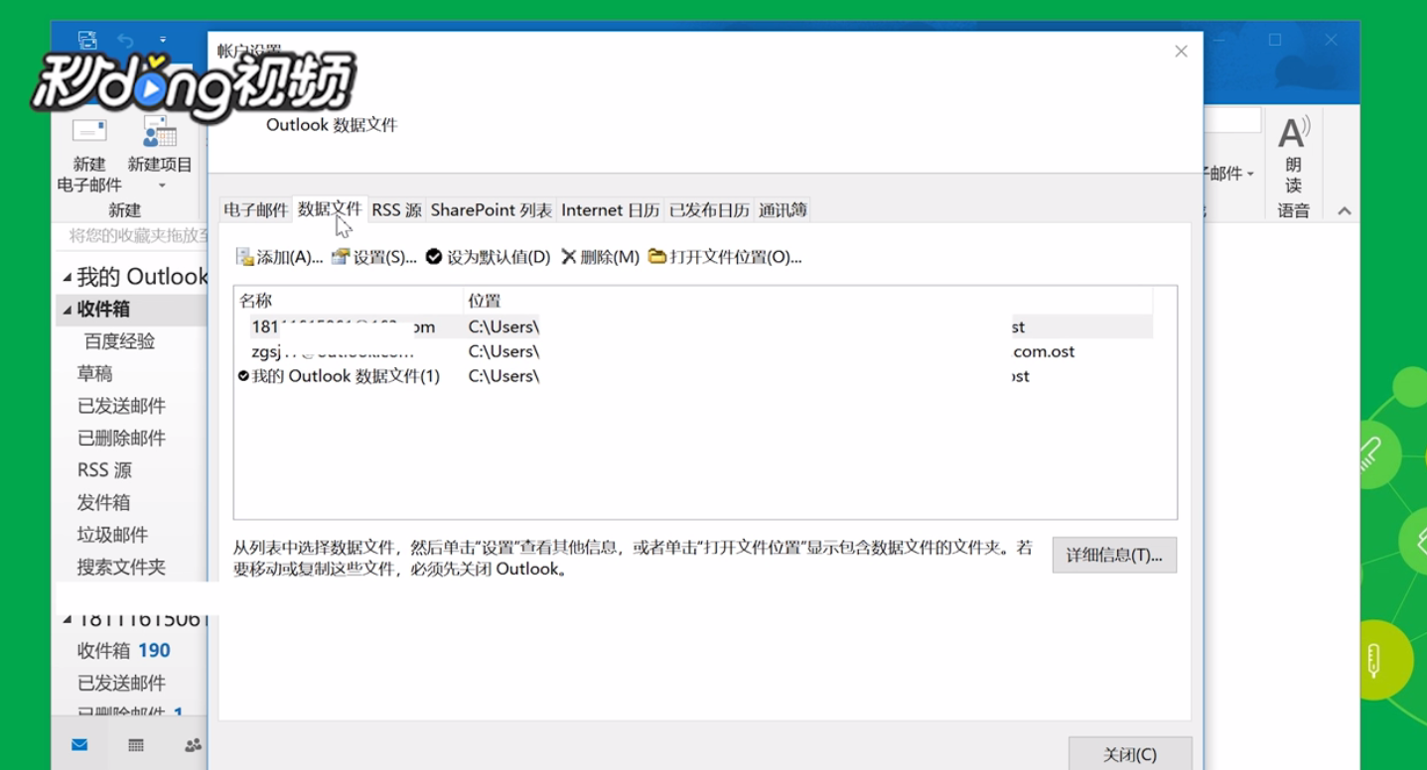Image resolution: width=1427 pixels, height=770 pixels.
Task: Click the 位置 column header
Action: click(x=807, y=301)
